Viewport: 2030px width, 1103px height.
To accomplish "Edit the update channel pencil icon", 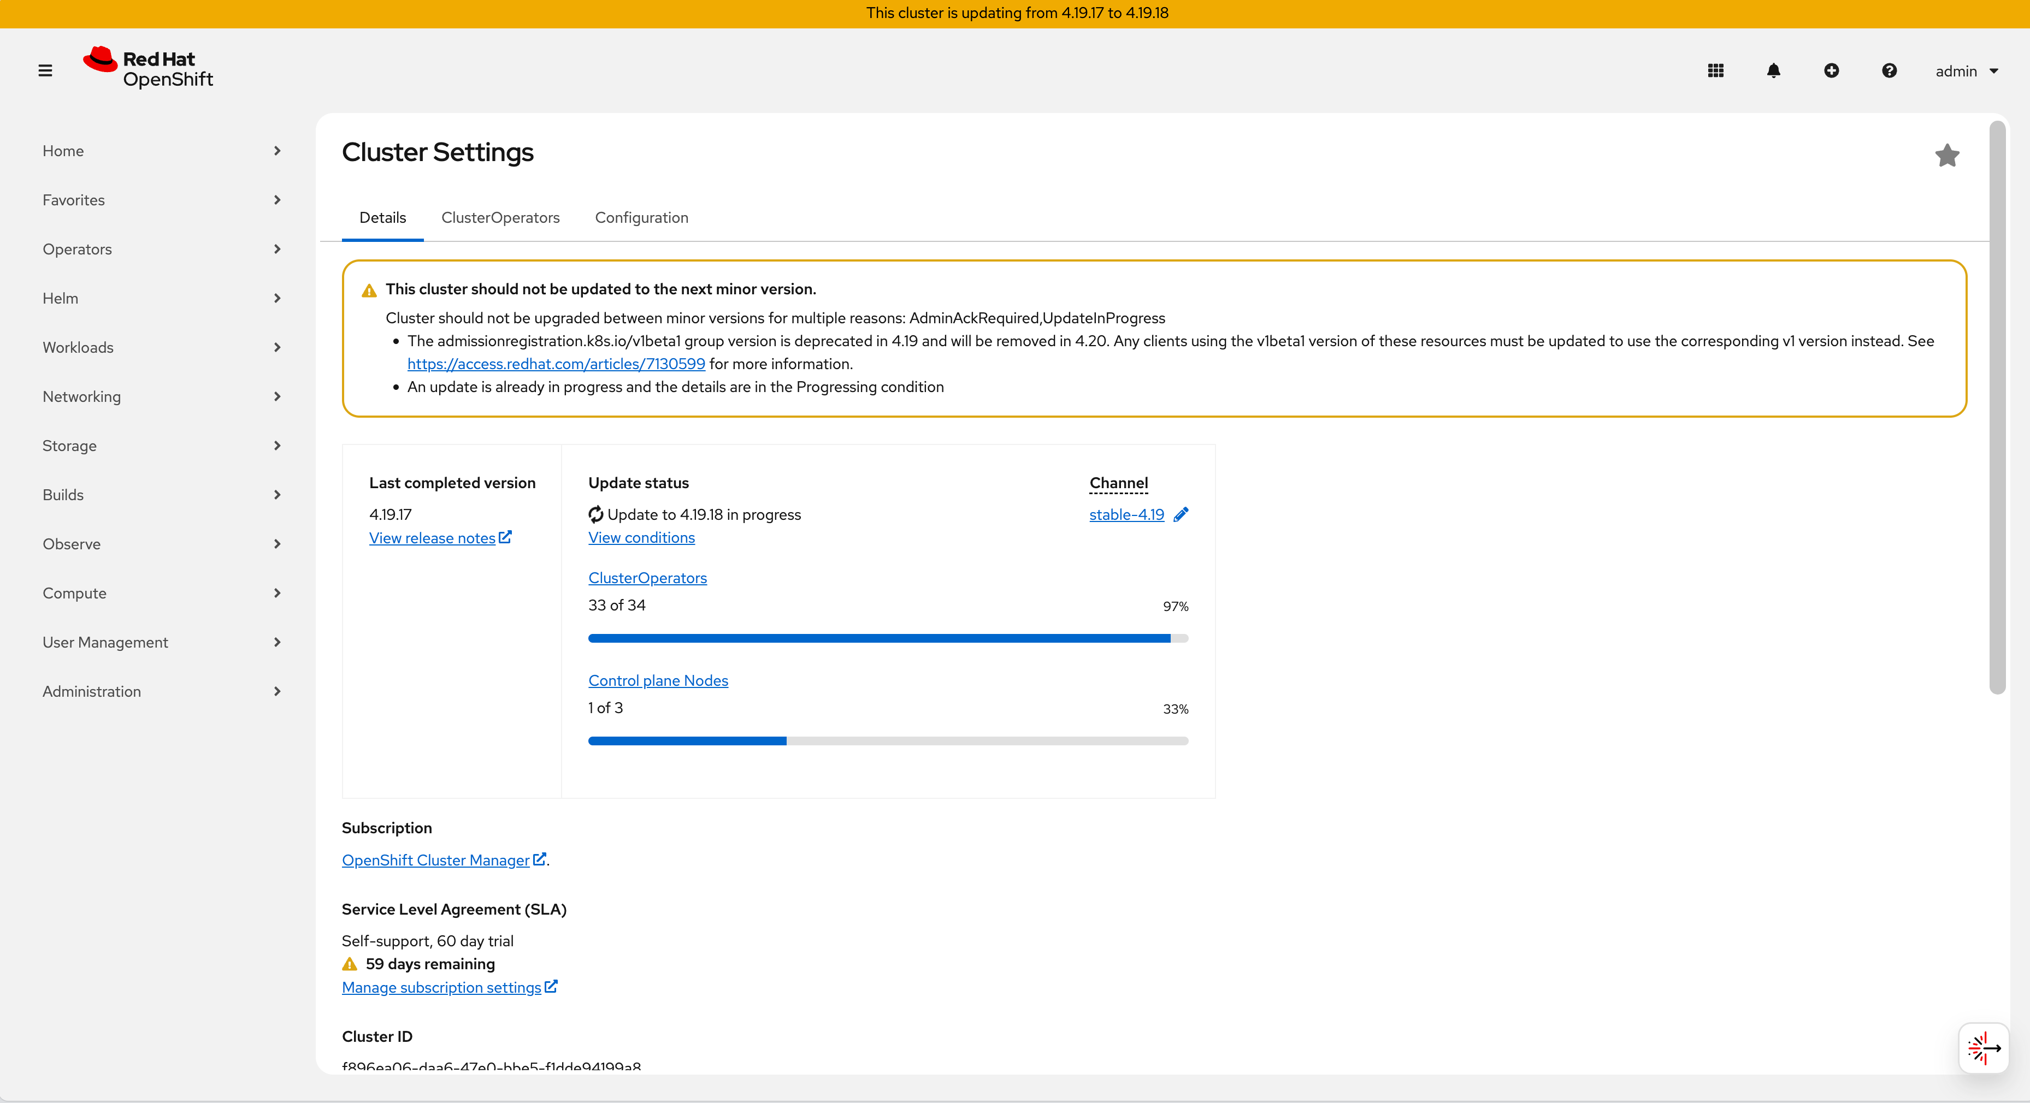I will pyautogui.click(x=1181, y=514).
